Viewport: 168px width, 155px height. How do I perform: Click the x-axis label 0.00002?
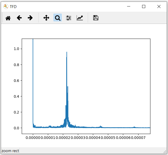click(x=63, y=138)
